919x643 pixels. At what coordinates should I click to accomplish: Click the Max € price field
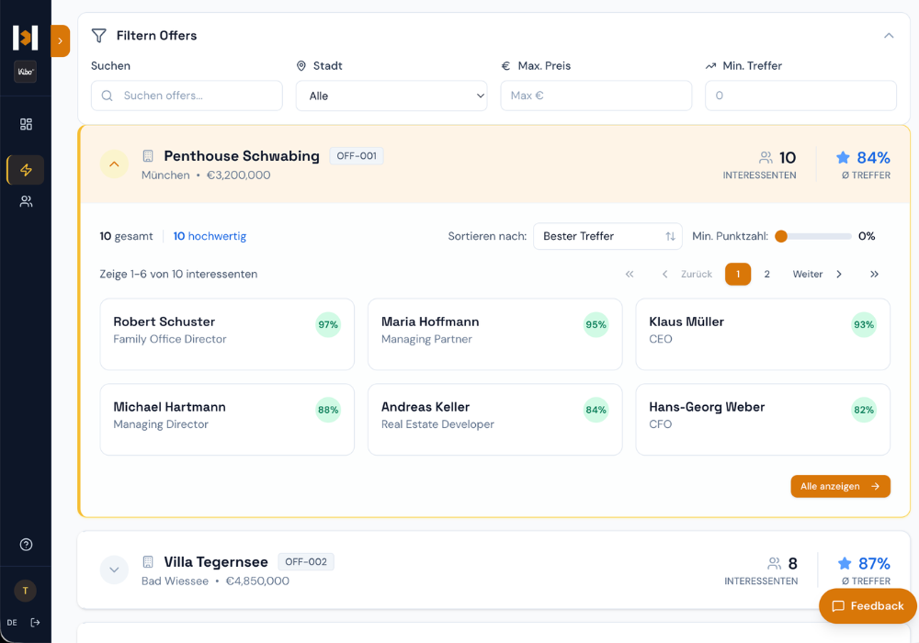(x=596, y=96)
